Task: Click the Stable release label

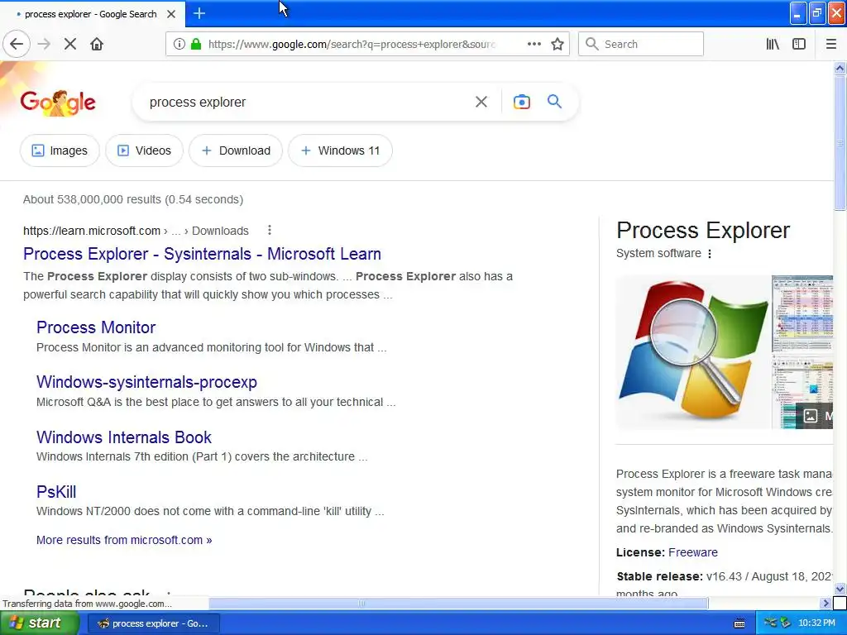Action: click(x=659, y=576)
